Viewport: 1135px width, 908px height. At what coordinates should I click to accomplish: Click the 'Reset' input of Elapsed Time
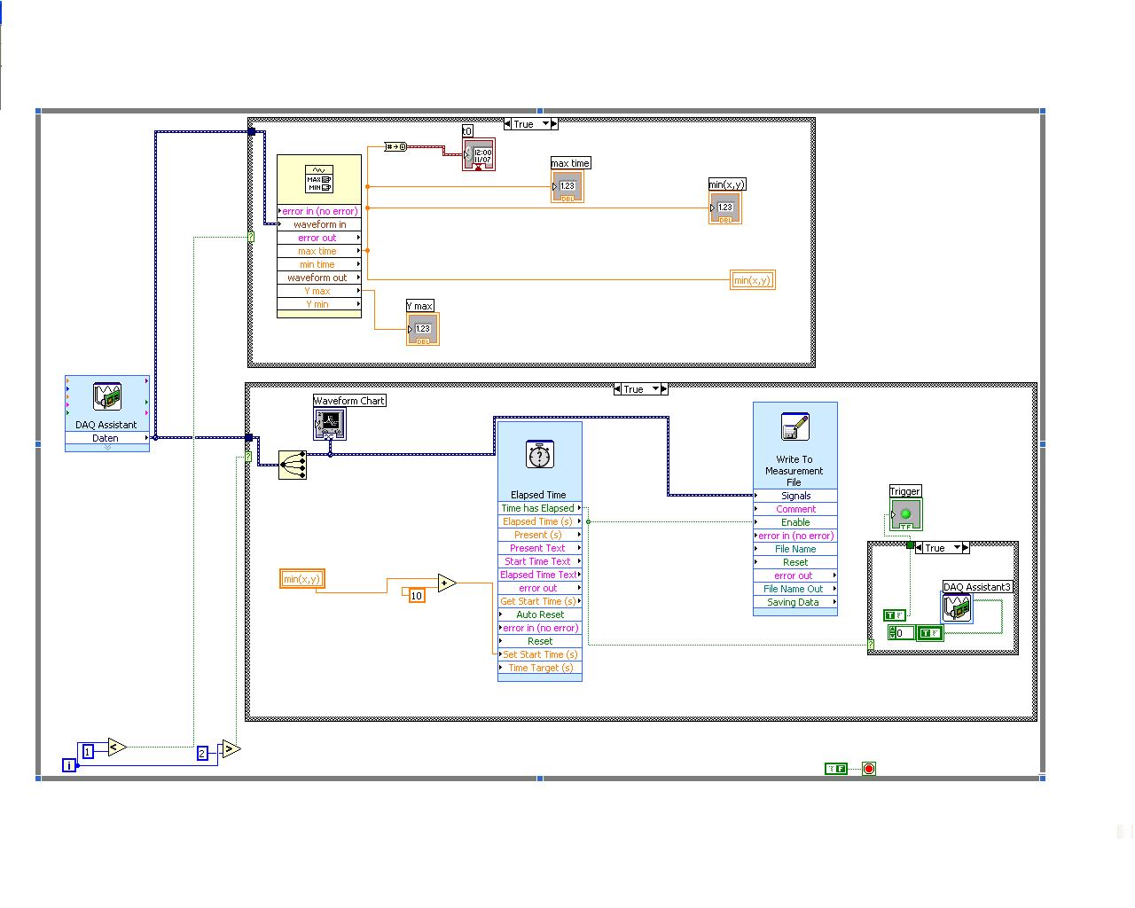point(540,641)
